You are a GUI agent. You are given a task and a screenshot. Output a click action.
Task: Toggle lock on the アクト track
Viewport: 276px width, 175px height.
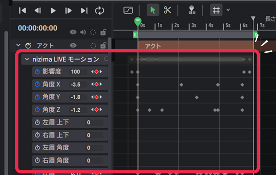pos(102,45)
